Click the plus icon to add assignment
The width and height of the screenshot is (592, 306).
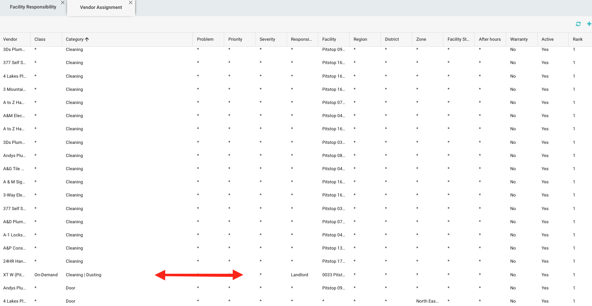tap(589, 24)
